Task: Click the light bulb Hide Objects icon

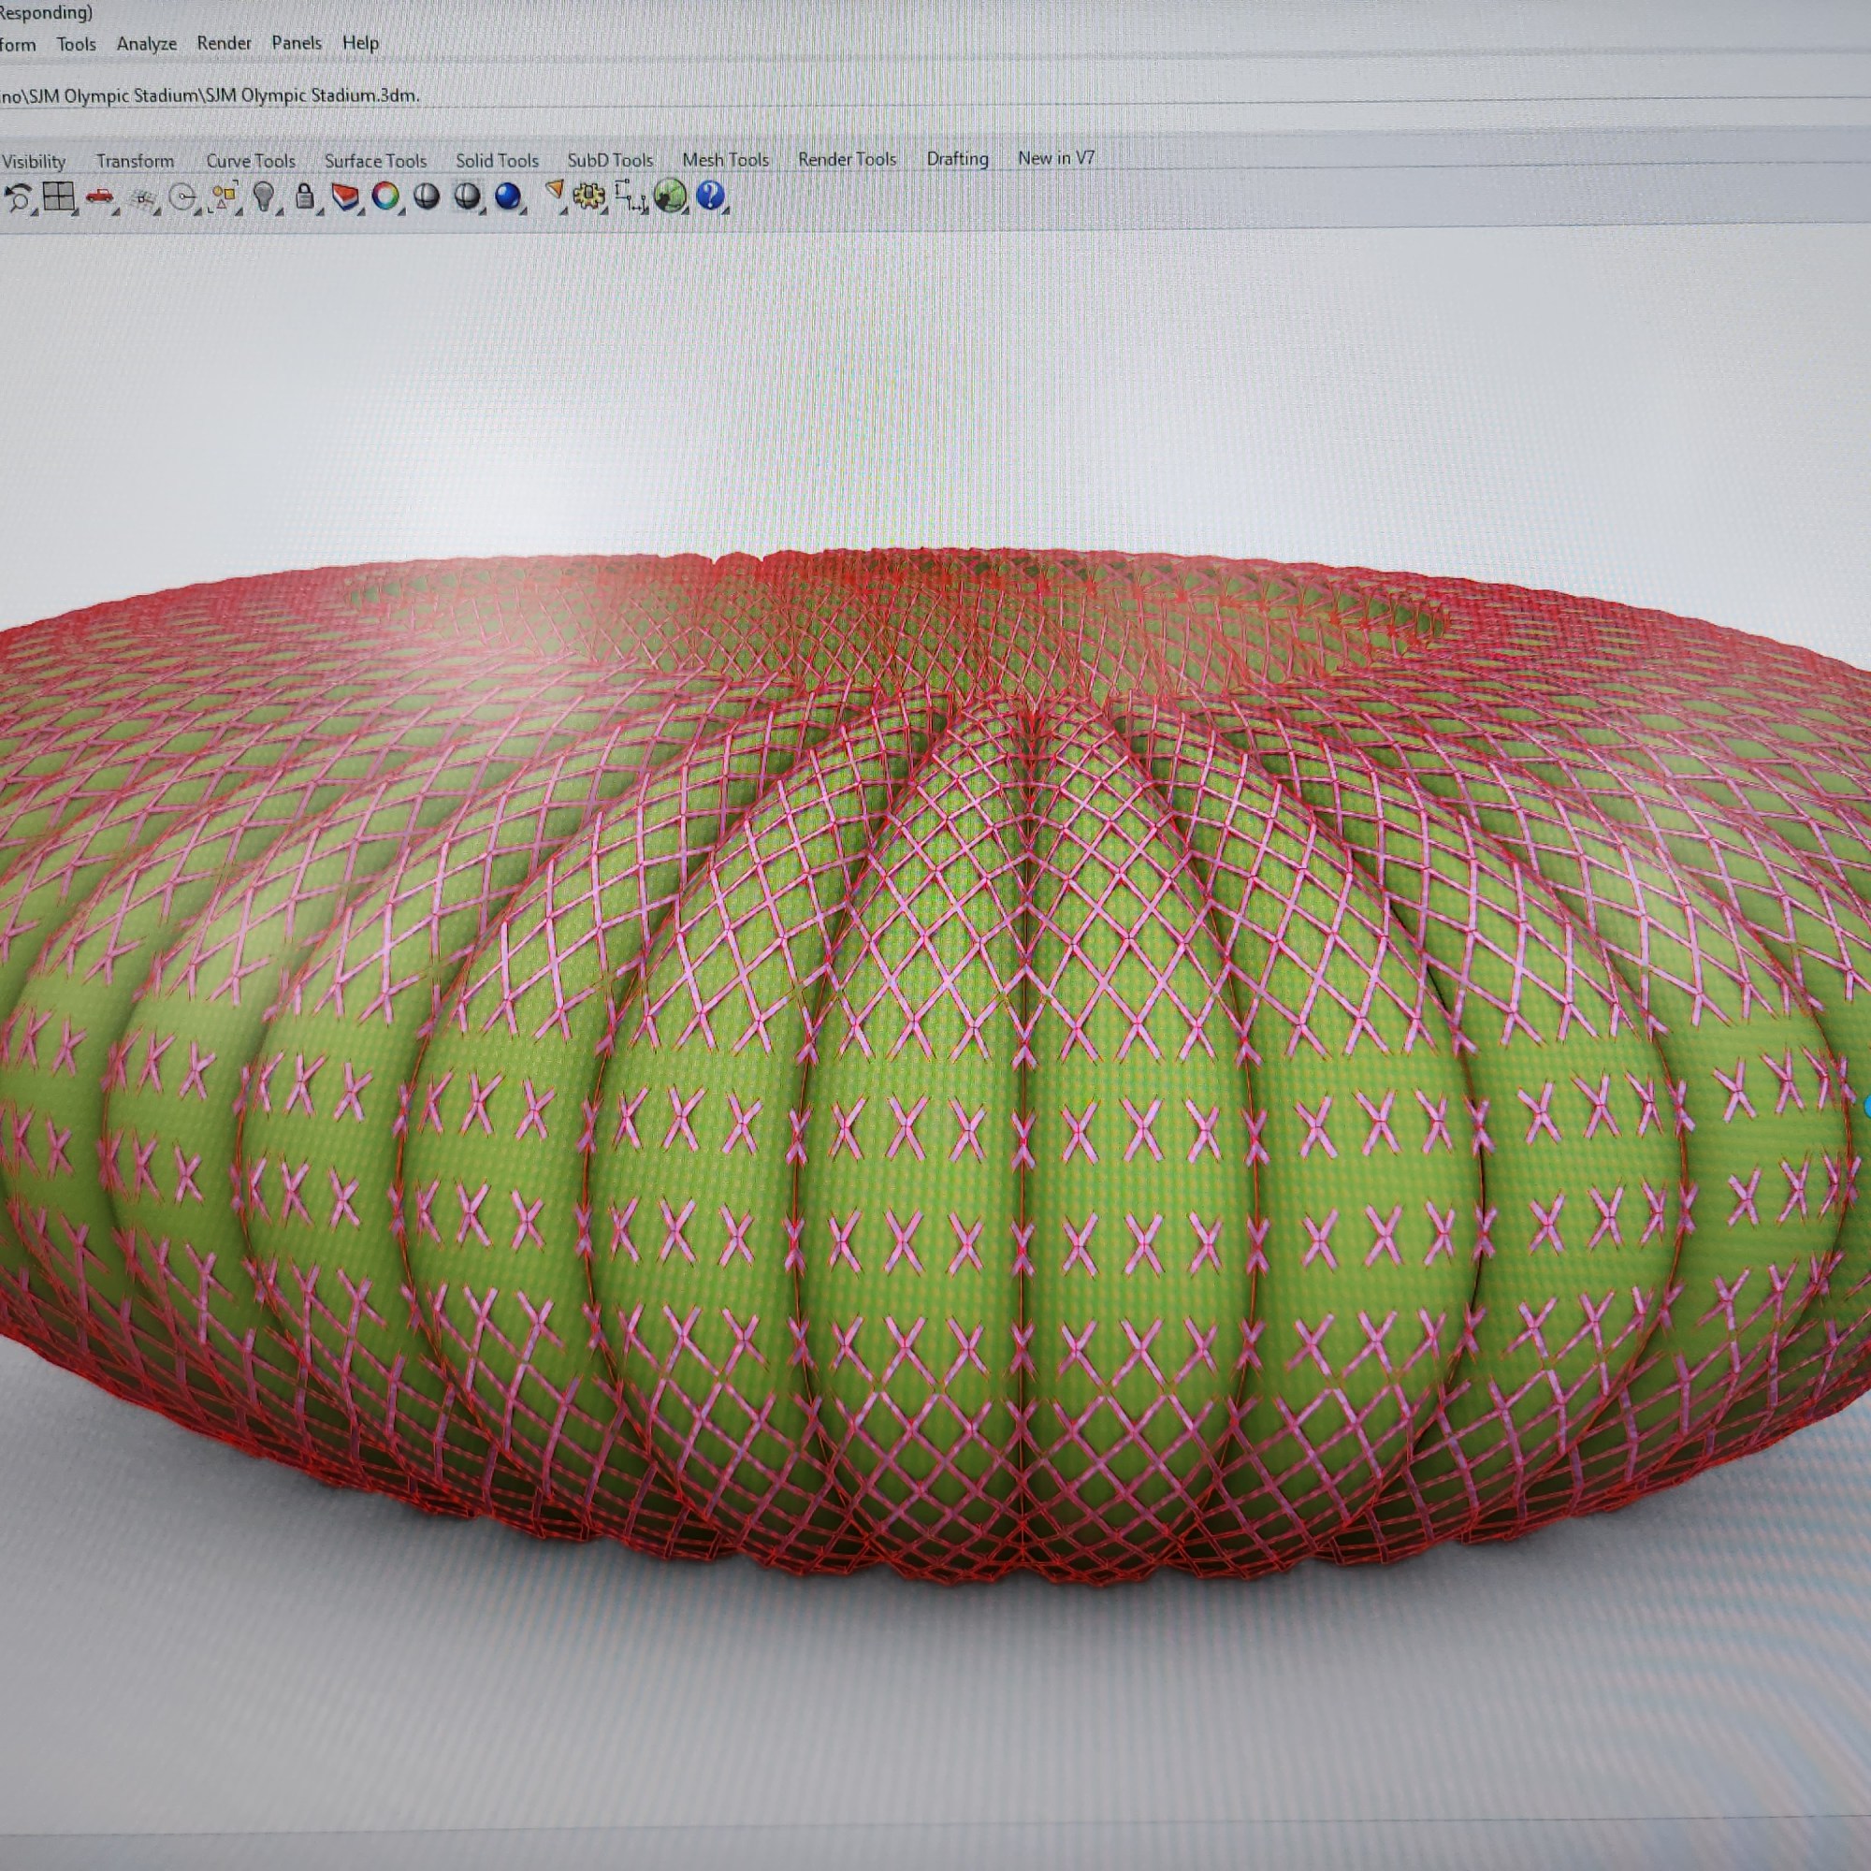Action: [264, 196]
